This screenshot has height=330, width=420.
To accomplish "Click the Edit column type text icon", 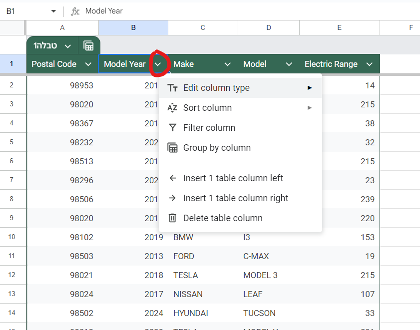I will click(172, 88).
